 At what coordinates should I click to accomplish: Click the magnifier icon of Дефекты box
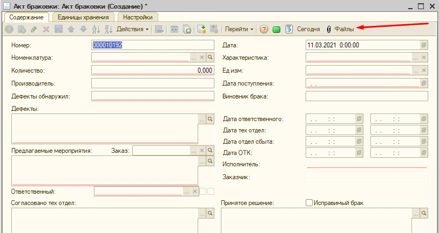(210, 119)
